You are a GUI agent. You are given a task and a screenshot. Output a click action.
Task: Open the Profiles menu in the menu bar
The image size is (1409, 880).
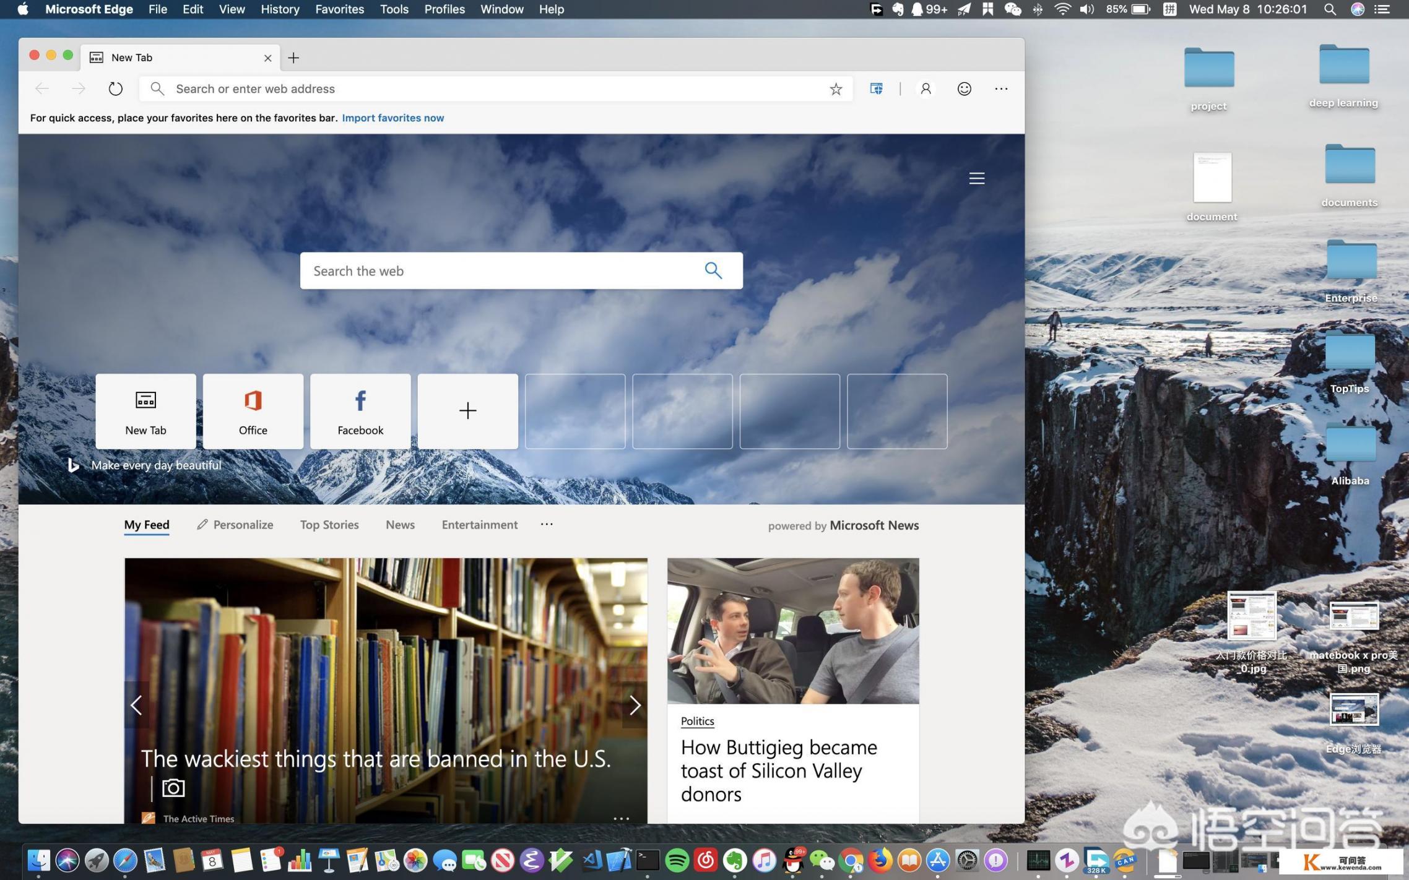(444, 9)
